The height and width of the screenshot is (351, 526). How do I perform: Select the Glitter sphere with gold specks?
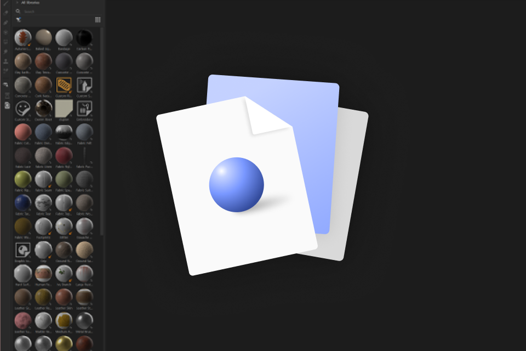pos(64,226)
